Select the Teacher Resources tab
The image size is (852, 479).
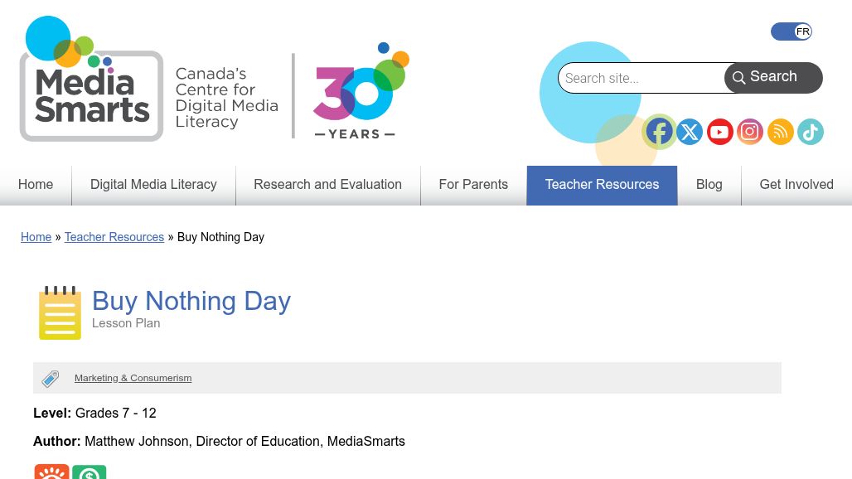[x=602, y=185]
